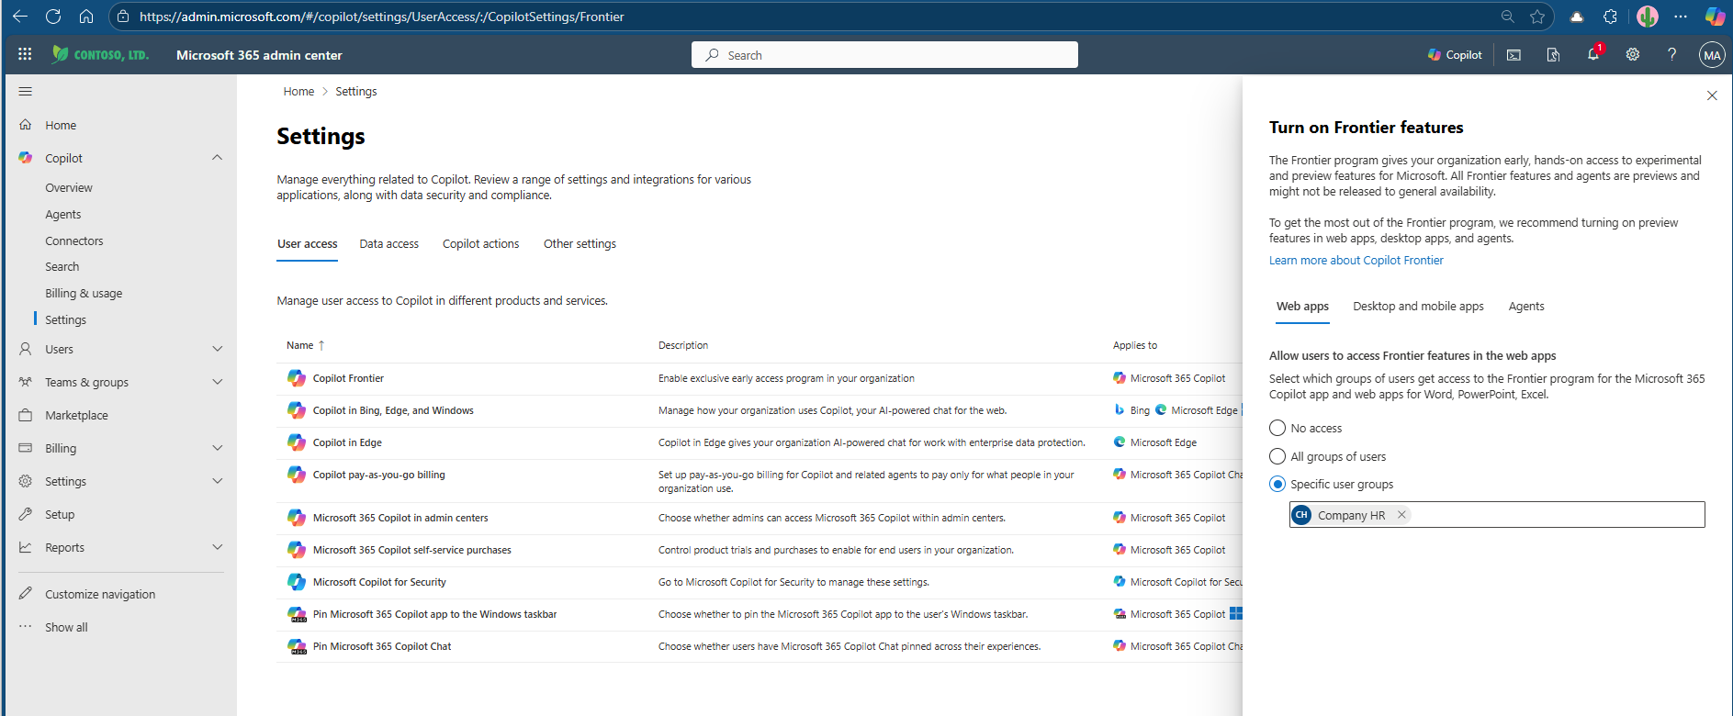Image resolution: width=1733 pixels, height=716 pixels.
Task: Select the All groups of users option
Action: click(1328, 456)
